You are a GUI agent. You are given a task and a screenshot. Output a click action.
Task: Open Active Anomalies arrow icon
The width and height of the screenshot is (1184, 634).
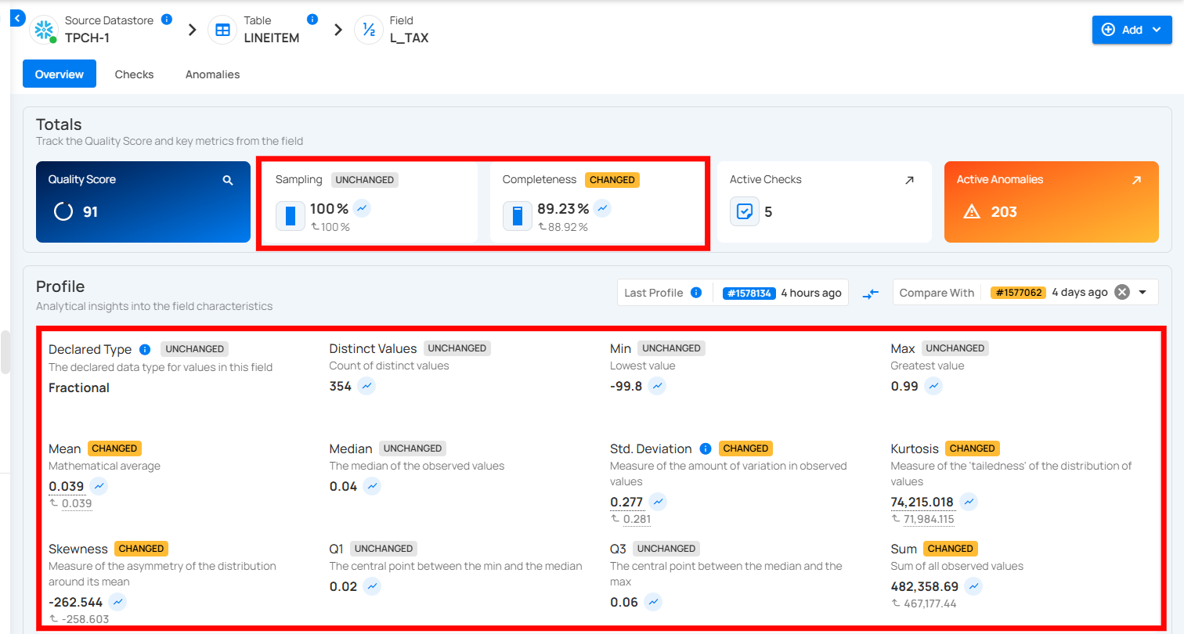[x=1136, y=180]
